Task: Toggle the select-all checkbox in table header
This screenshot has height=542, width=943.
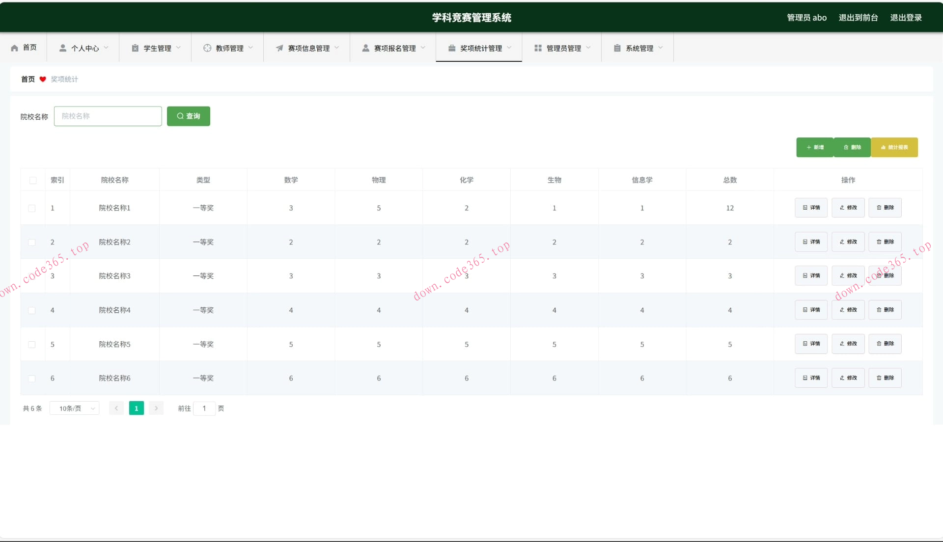Action: coord(33,180)
